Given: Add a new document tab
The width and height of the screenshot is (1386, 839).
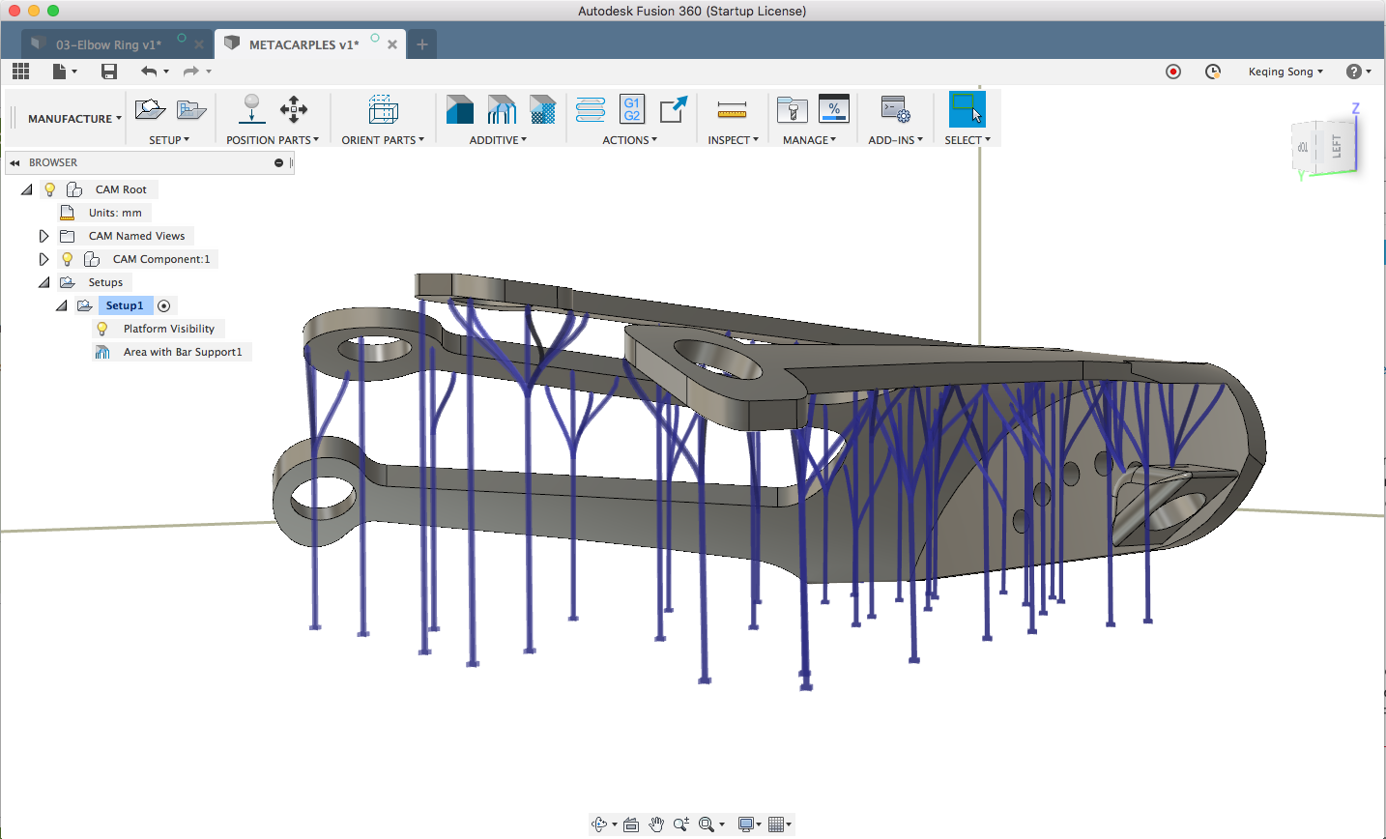Looking at the screenshot, I should point(422,44).
